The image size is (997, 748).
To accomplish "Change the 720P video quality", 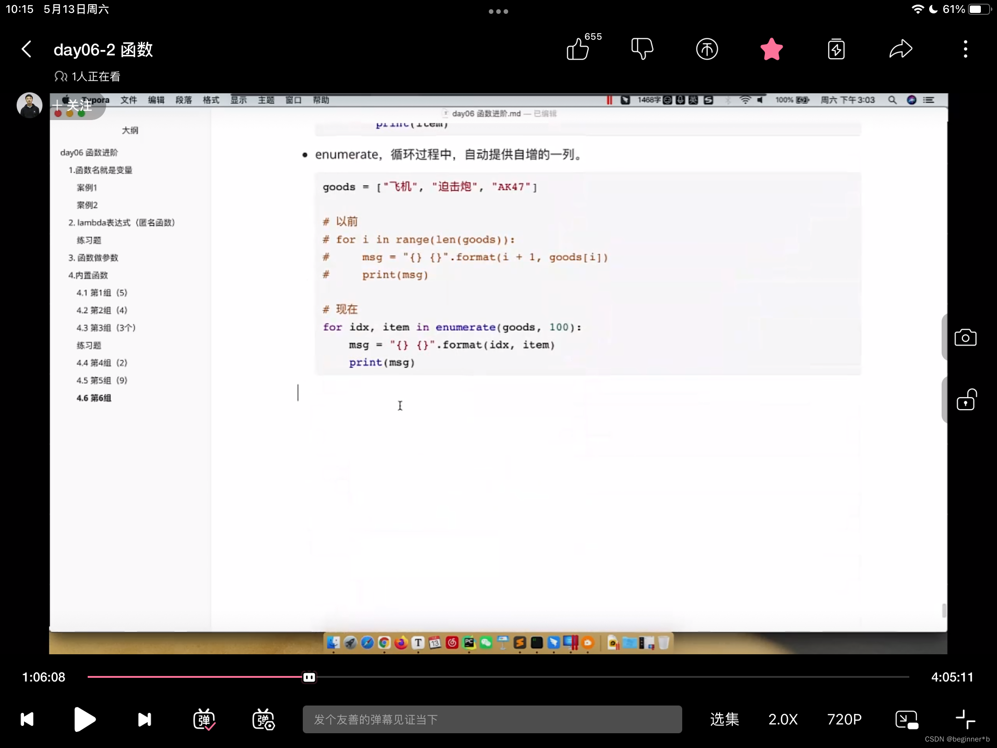I will (x=844, y=719).
